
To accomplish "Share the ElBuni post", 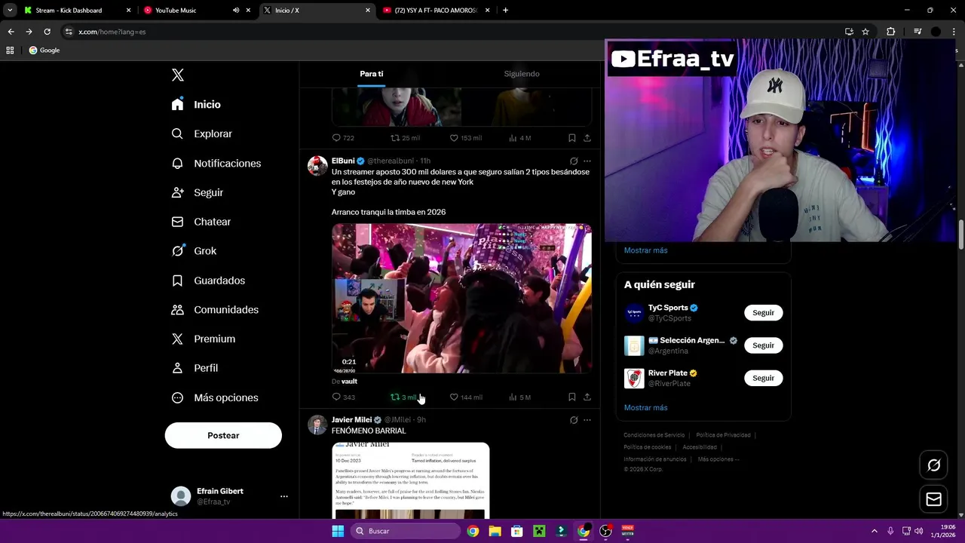I will click(x=587, y=397).
